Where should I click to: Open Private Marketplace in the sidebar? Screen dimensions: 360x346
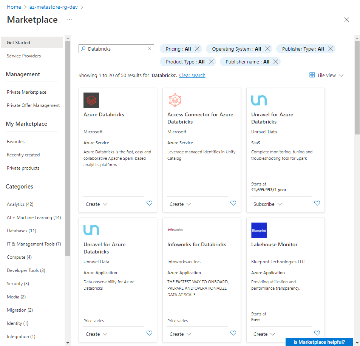(x=26, y=92)
